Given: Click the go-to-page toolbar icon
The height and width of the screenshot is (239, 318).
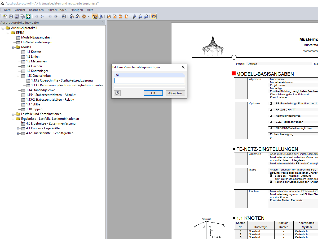Looking at the screenshot, I should click(x=64, y=16).
